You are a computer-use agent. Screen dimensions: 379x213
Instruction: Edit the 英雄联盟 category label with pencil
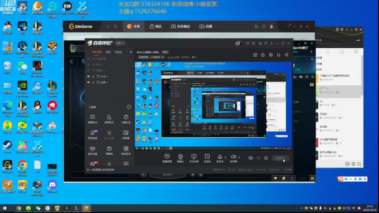[x=162, y=57]
